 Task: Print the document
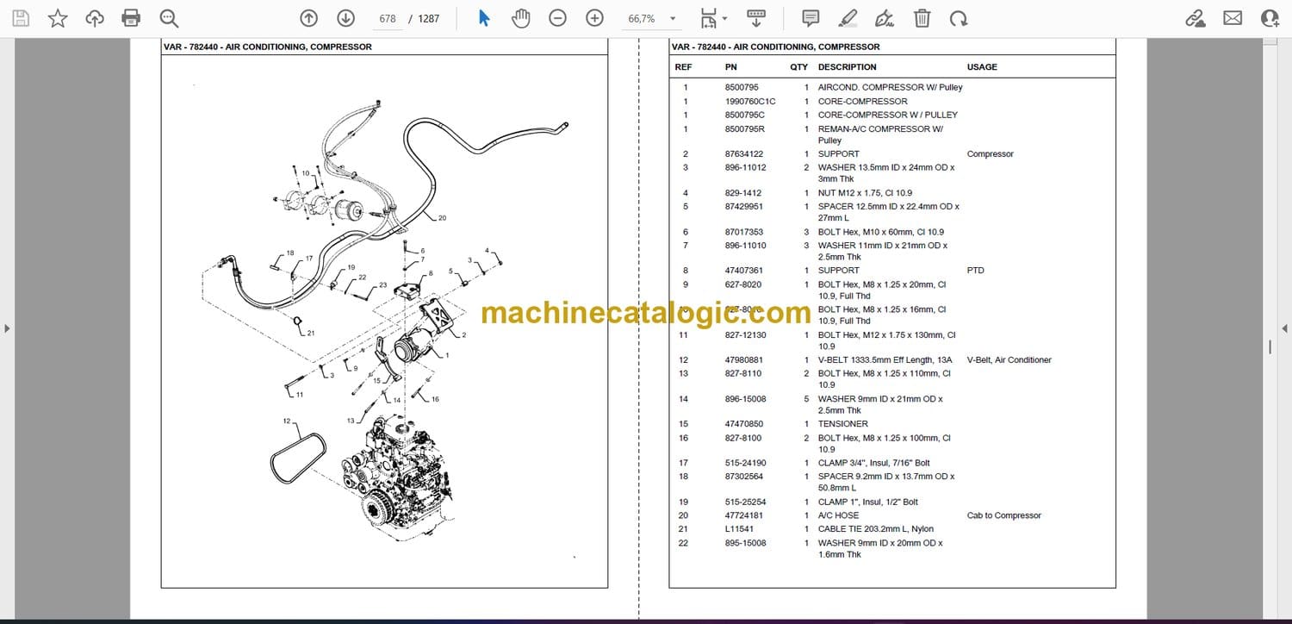(131, 18)
